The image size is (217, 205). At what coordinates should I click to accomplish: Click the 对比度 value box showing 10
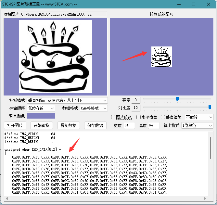(x=136, y=108)
